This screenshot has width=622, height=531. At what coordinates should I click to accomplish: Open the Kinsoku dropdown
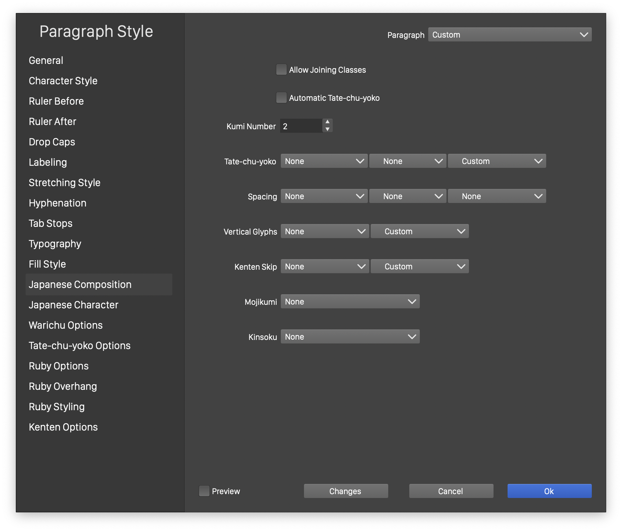(350, 336)
